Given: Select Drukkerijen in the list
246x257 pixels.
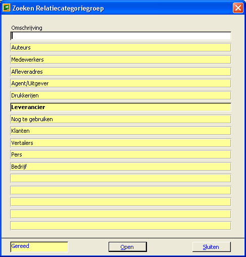Looking at the screenshot, I should tap(121, 95).
